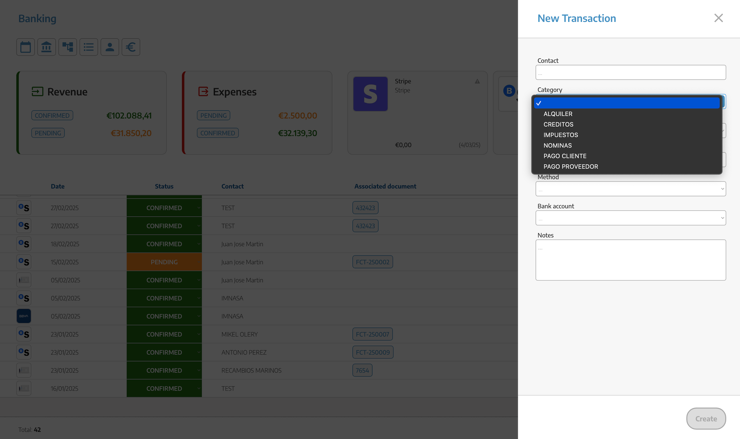Click the Banking page title
The image size is (740, 439).
37,18
